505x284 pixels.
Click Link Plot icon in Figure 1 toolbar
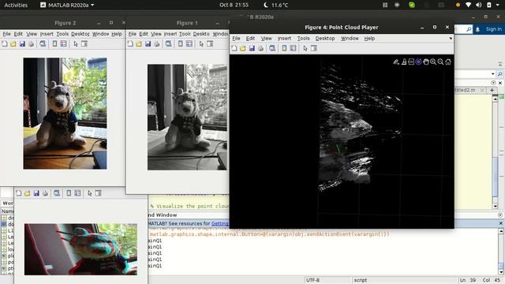[168, 44]
